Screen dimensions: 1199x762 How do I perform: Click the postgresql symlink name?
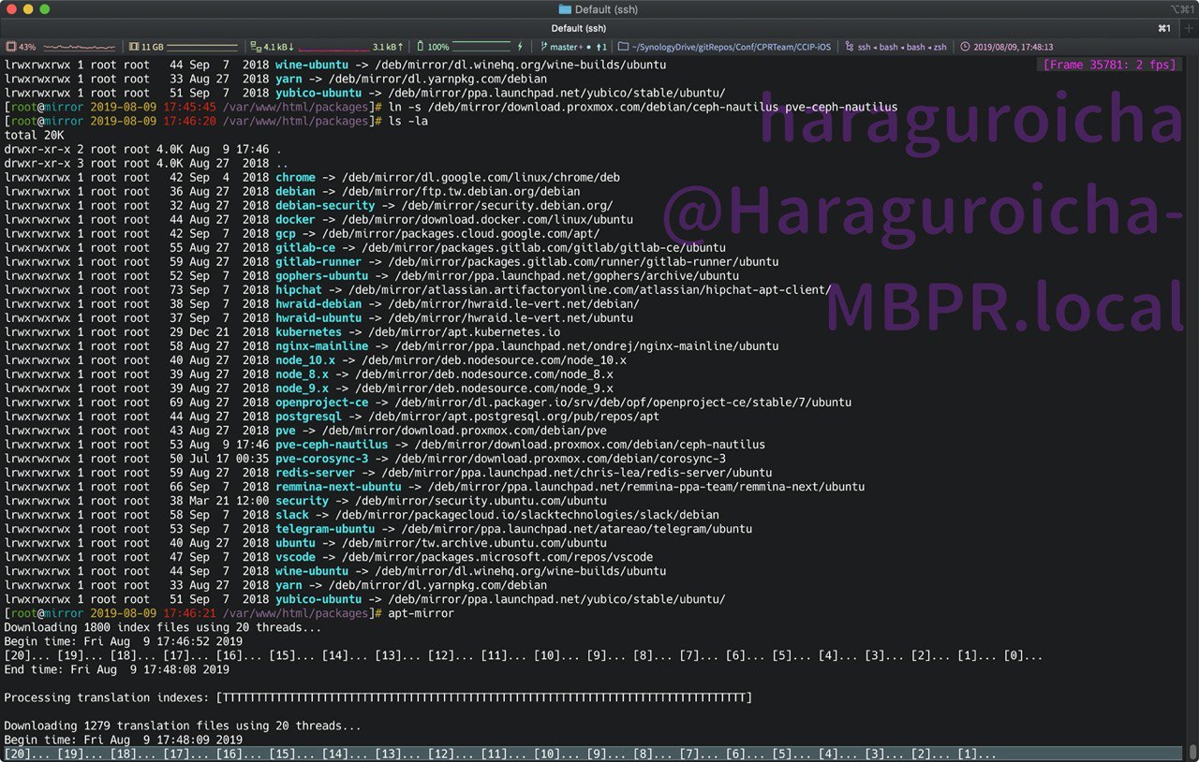[x=308, y=416]
